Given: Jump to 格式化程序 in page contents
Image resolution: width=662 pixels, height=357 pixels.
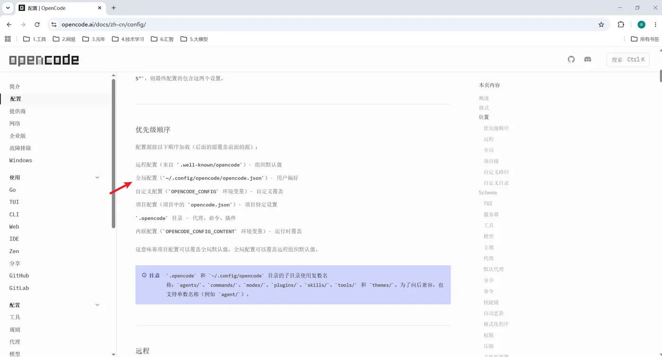Looking at the screenshot, I should tap(496, 324).
